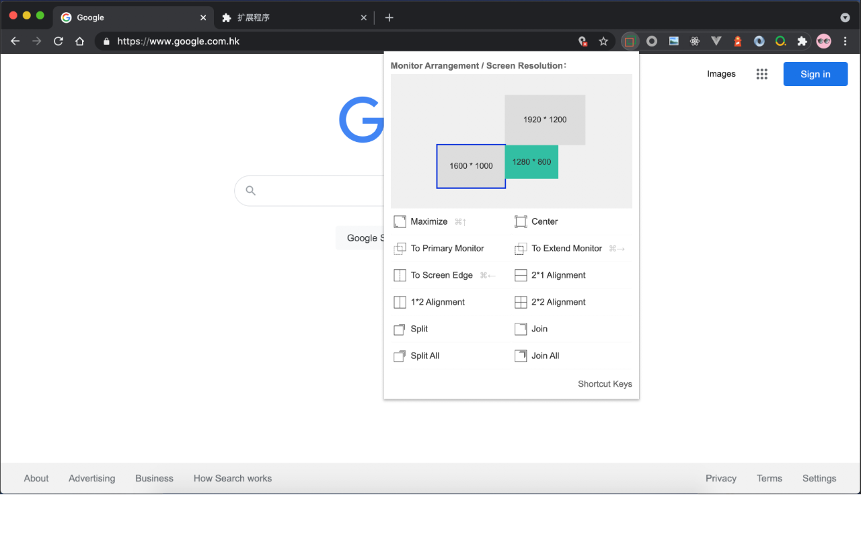861x538 pixels.
Task: Expand the tab search dropdown arrow
Action: tap(845, 17)
